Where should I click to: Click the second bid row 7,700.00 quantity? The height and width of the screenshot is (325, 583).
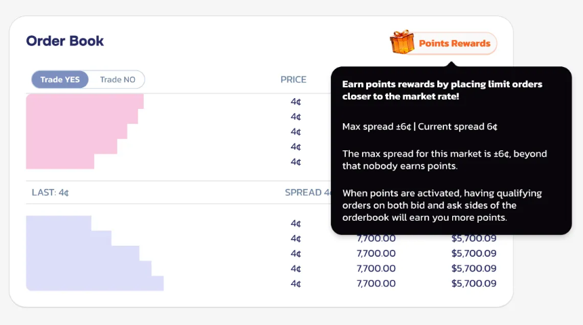point(376,238)
